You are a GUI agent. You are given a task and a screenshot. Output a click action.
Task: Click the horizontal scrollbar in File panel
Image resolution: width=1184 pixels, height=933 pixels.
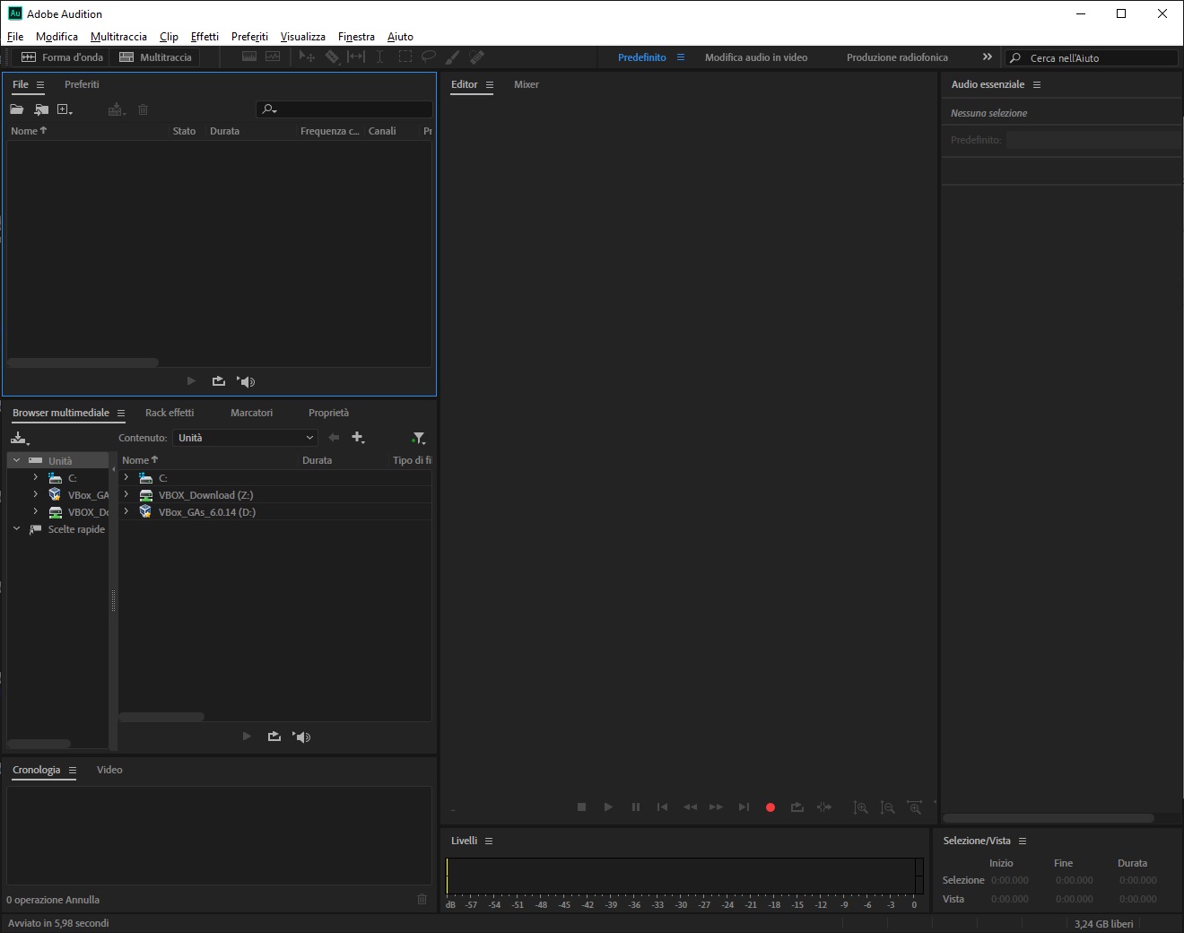click(83, 362)
